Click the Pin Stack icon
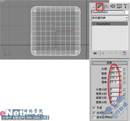The image size is (130, 121). [x=95, y=53]
